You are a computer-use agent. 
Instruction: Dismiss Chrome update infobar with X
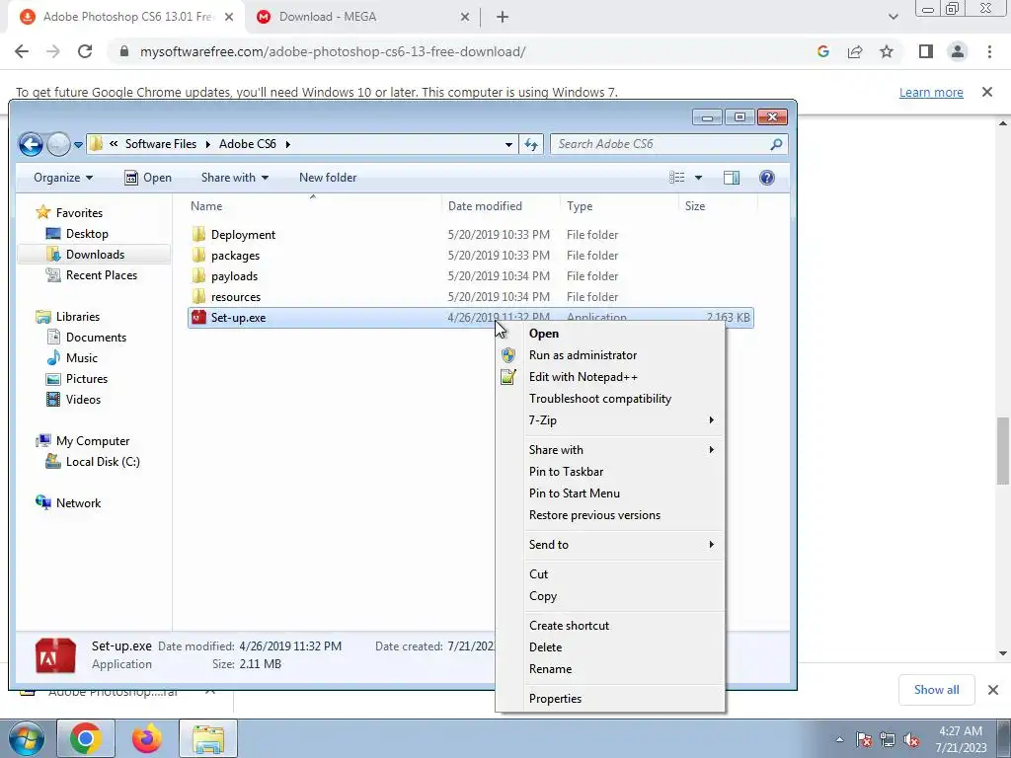987,92
